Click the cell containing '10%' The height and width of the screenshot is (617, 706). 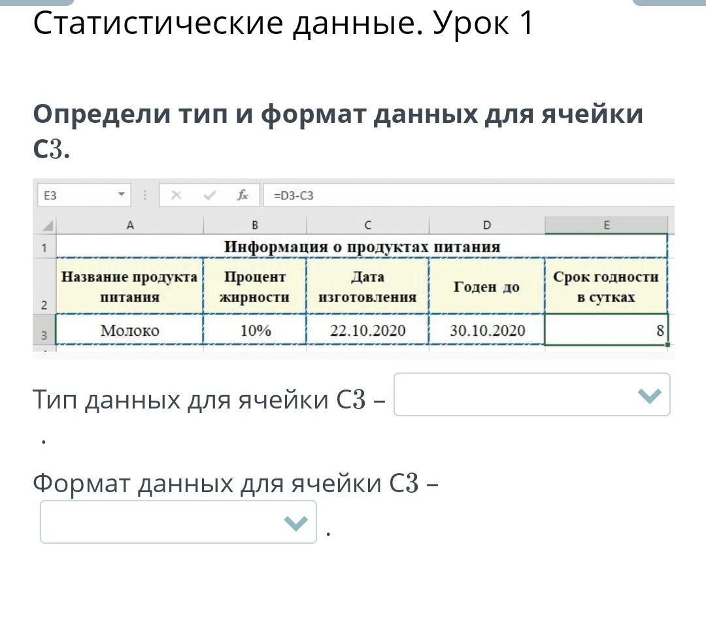[255, 330]
